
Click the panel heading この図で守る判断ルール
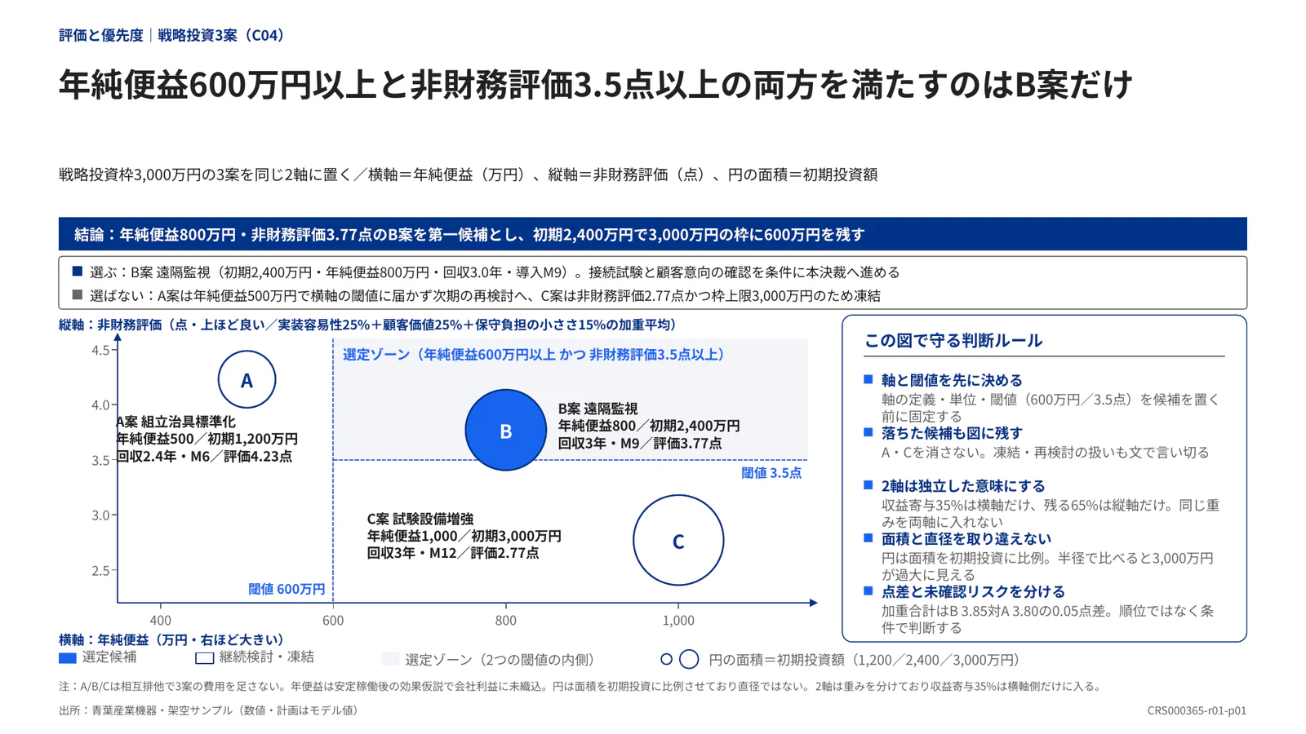point(953,341)
